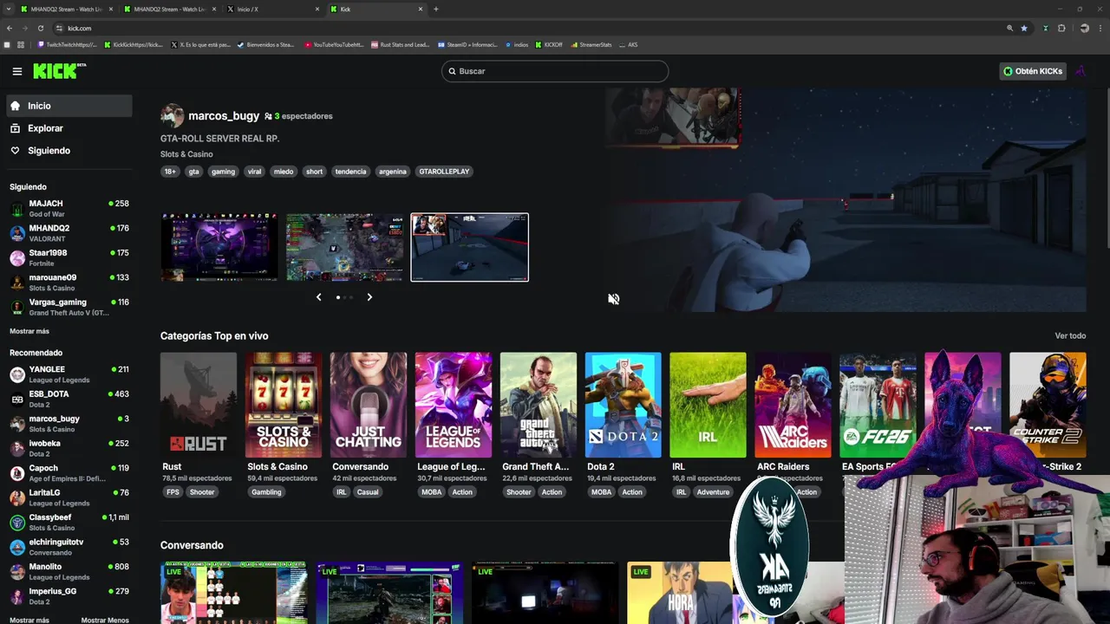Open the hamburger sidebar menu
This screenshot has width=1110, height=624.
[16, 71]
